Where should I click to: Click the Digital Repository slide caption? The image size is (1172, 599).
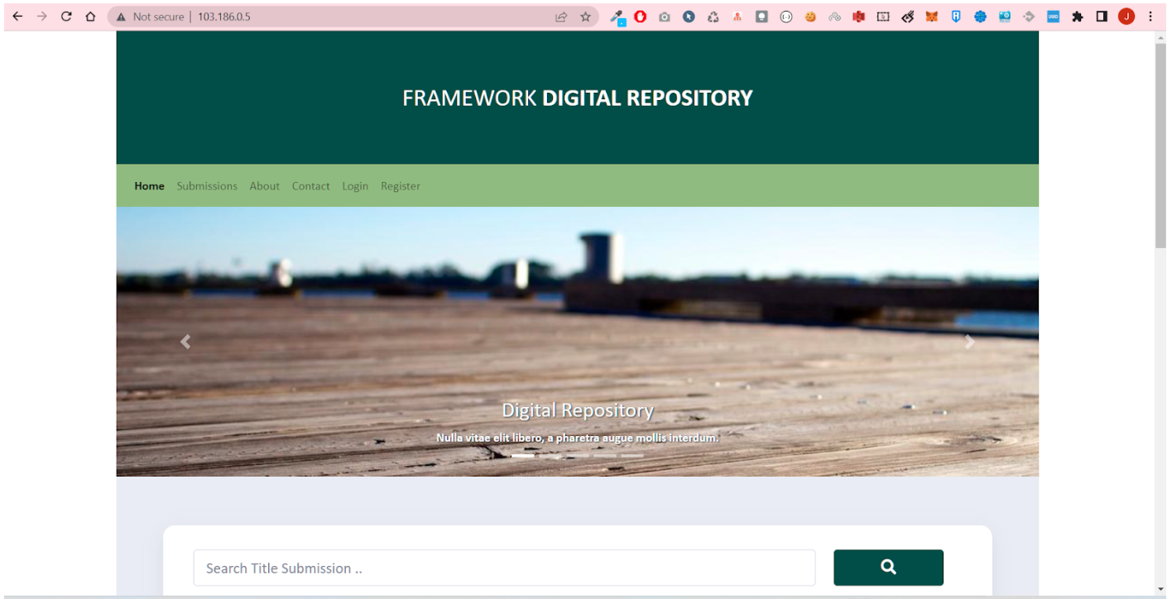[x=578, y=410]
